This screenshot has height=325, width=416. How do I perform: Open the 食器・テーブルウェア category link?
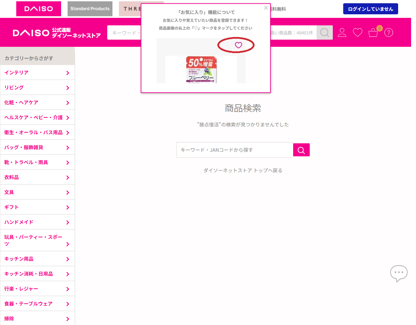[37, 304]
